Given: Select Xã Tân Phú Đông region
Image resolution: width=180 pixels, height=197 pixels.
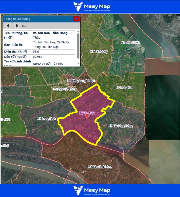Looking at the screenshot, I should (x=100, y=167).
